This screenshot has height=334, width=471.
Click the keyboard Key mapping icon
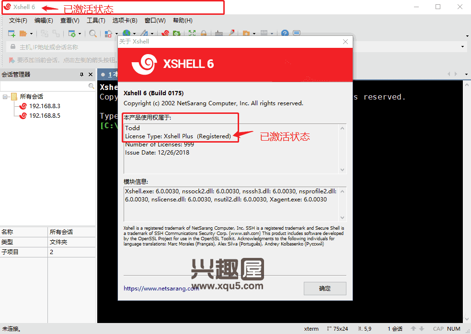[219, 33]
